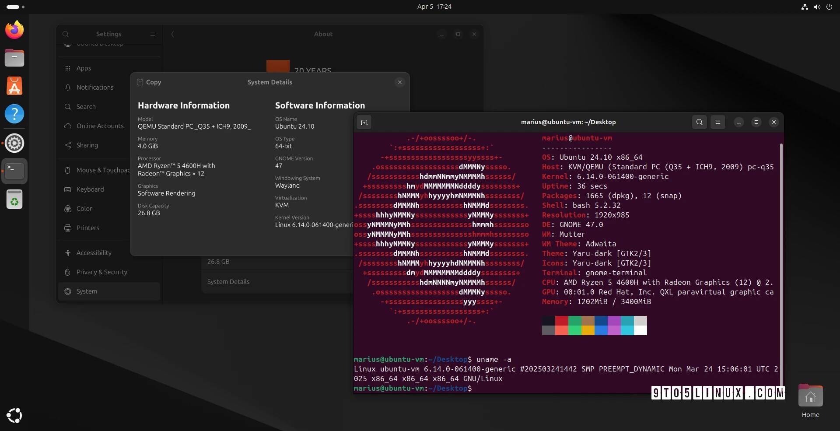This screenshot has width=840, height=431.
Task: Open the Trash from dock
Action: point(14,200)
